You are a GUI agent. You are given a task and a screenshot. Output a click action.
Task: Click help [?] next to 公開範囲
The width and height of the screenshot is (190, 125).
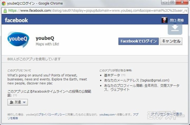(x=15, y=95)
